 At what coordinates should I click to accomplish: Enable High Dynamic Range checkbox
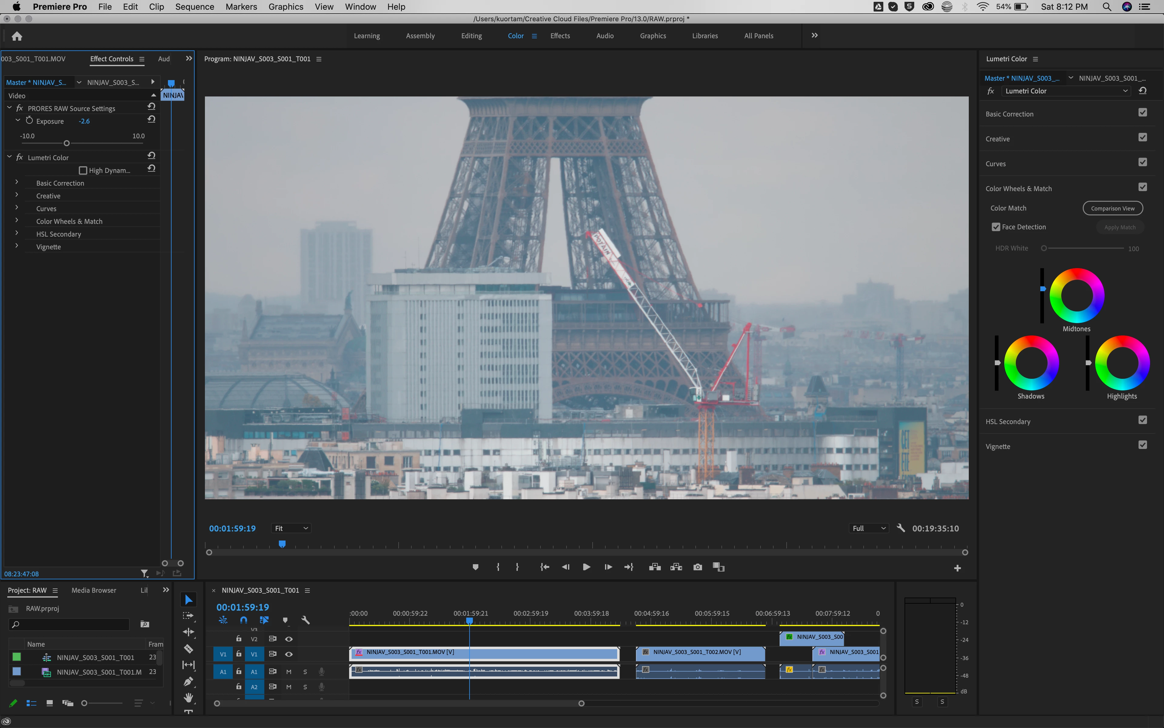pos(83,170)
